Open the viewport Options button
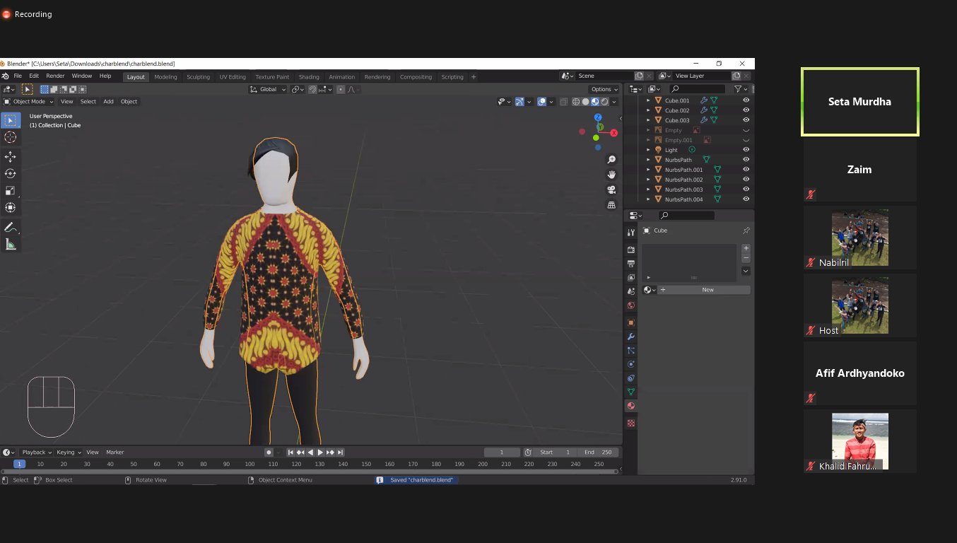Image resolution: width=957 pixels, height=543 pixels. 604,89
